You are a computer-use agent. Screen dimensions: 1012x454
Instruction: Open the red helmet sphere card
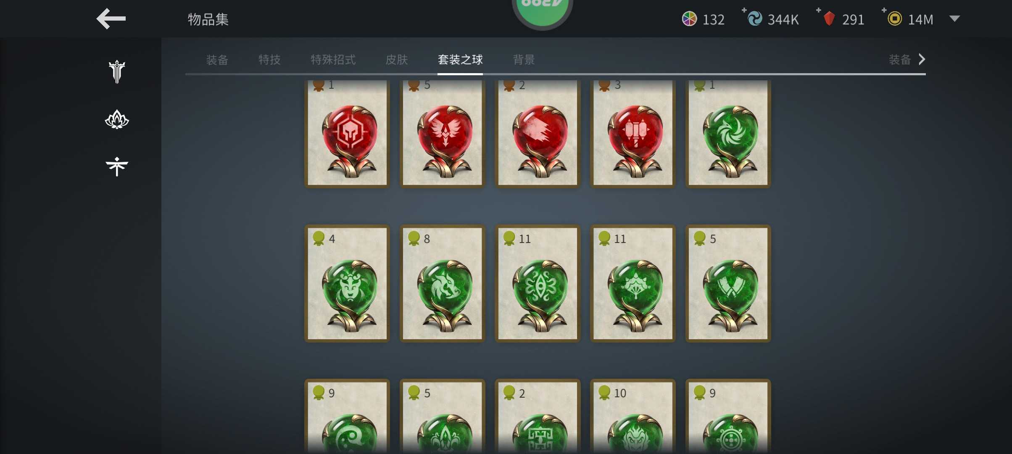[x=347, y=133]
